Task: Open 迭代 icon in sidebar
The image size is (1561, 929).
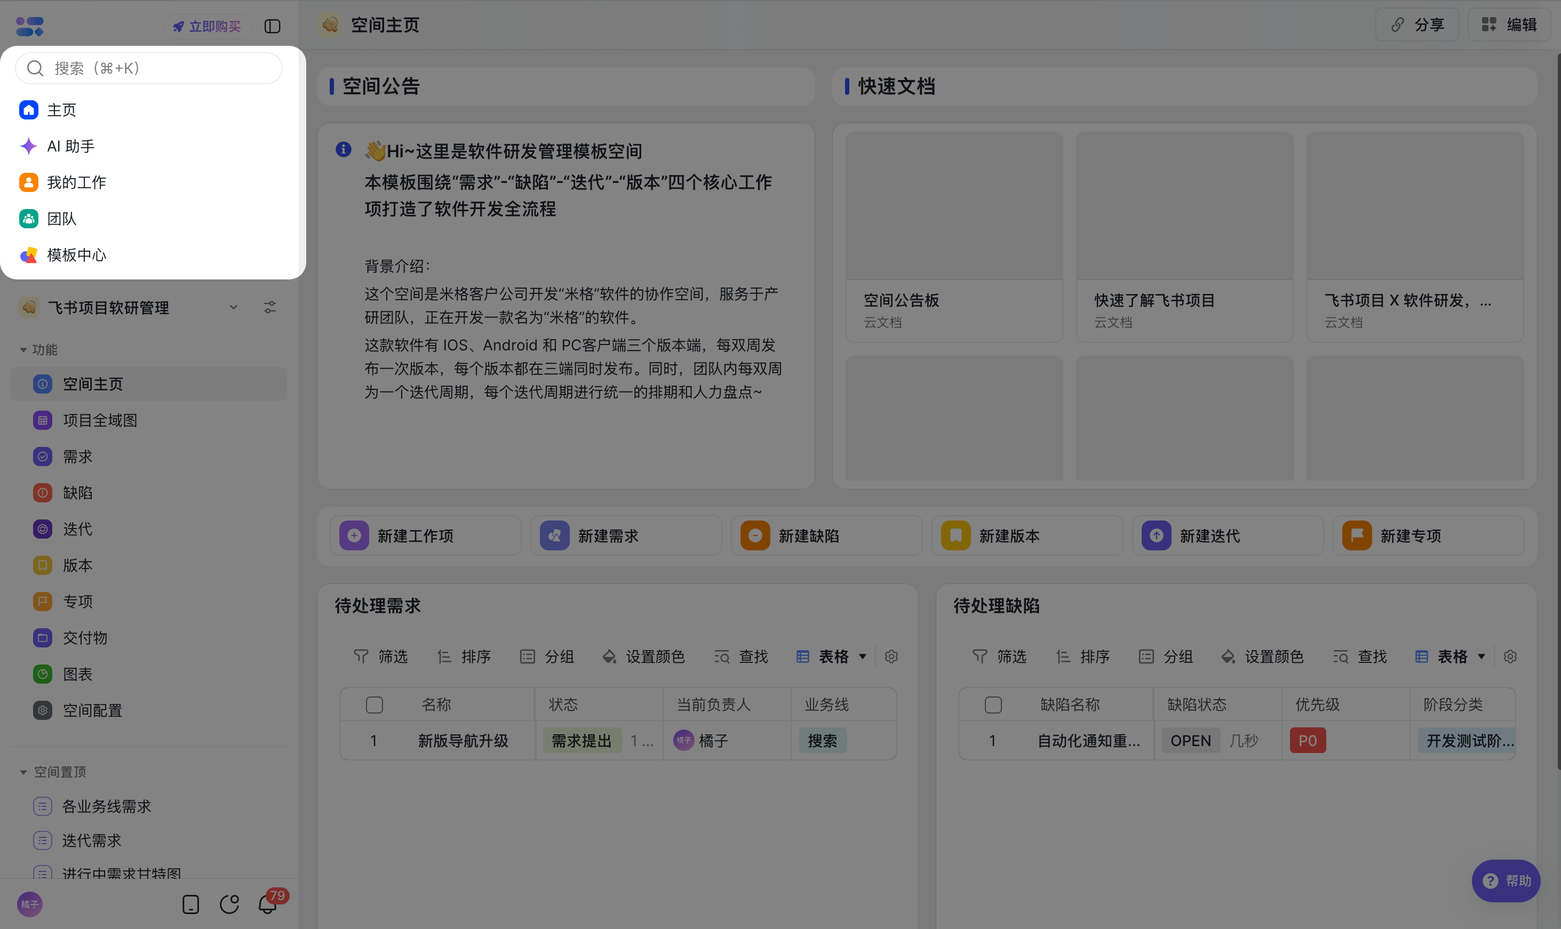Action: (x=43, y=530)
